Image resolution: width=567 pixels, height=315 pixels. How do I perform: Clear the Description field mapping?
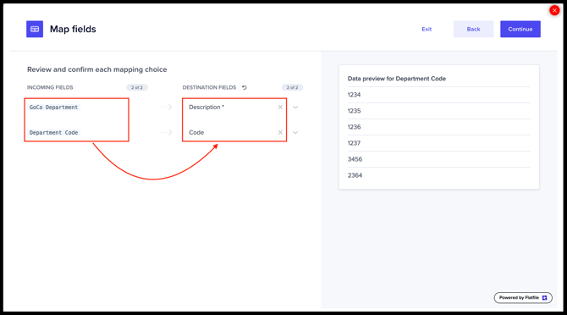(x=280, y=107)
